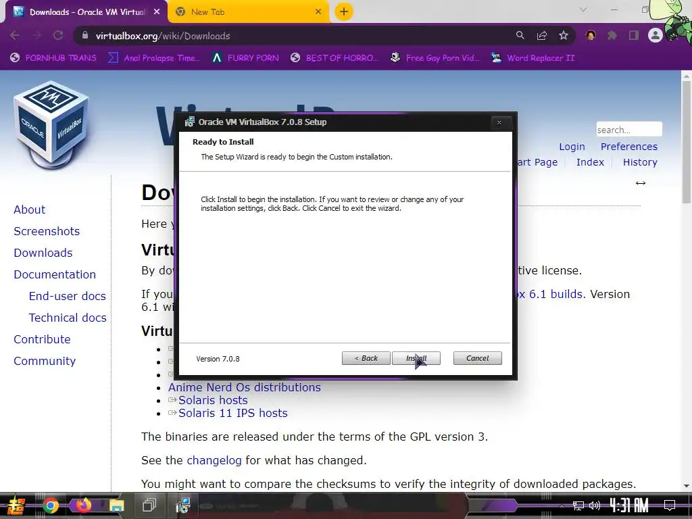Click Anime Nerd Os distributions link
Viewport: 692px width, 519px height.
point(245,387)
